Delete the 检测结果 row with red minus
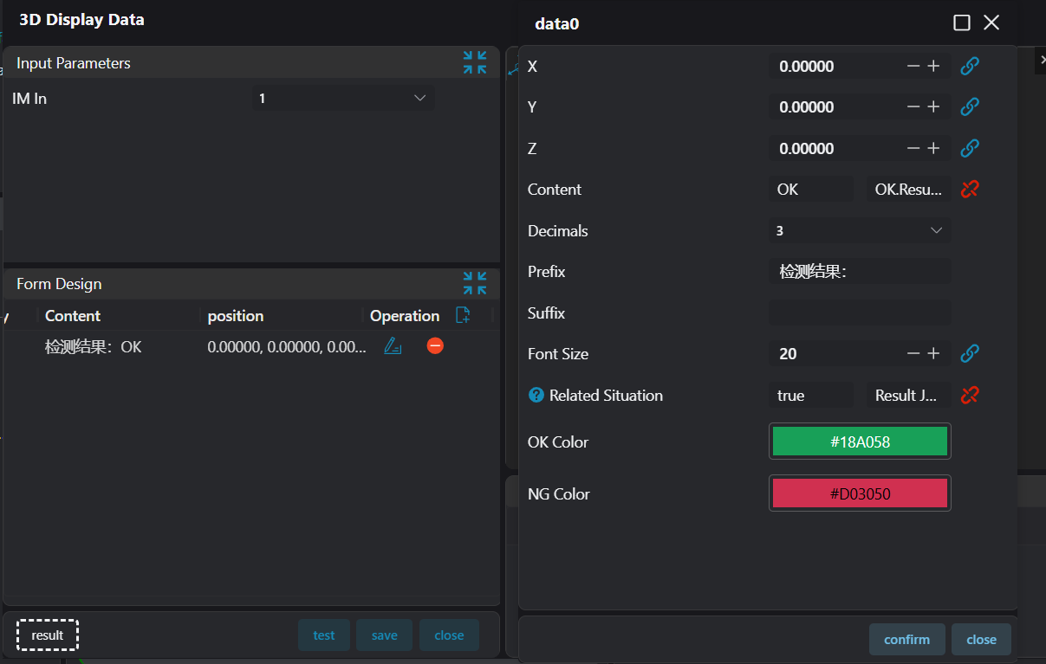Screen dimensions: 1046x664 [435, 345]
